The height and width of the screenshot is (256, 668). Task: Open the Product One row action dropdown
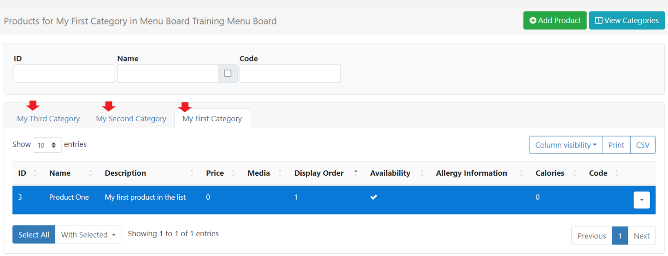pyautogui.click(x=641, y=200)
